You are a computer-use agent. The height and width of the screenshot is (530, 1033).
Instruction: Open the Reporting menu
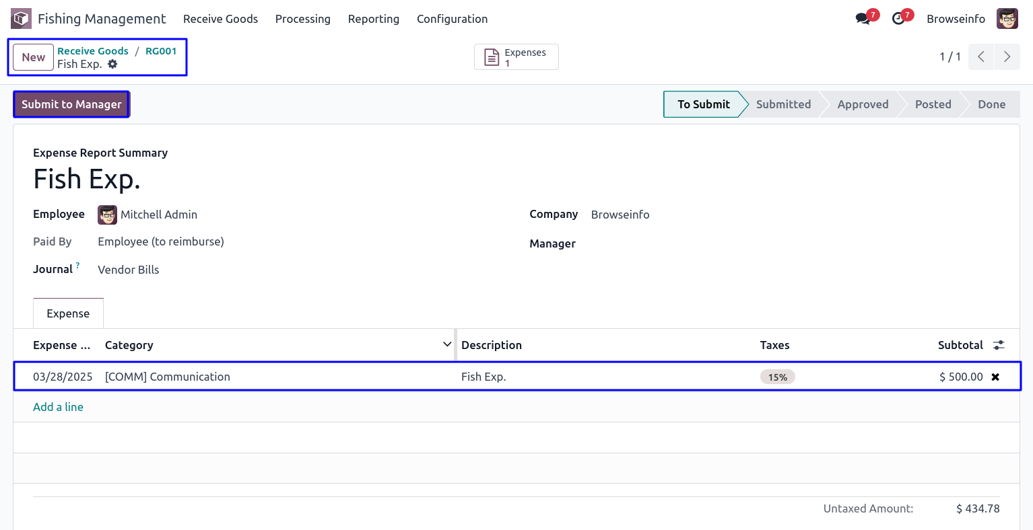[374, 19]
